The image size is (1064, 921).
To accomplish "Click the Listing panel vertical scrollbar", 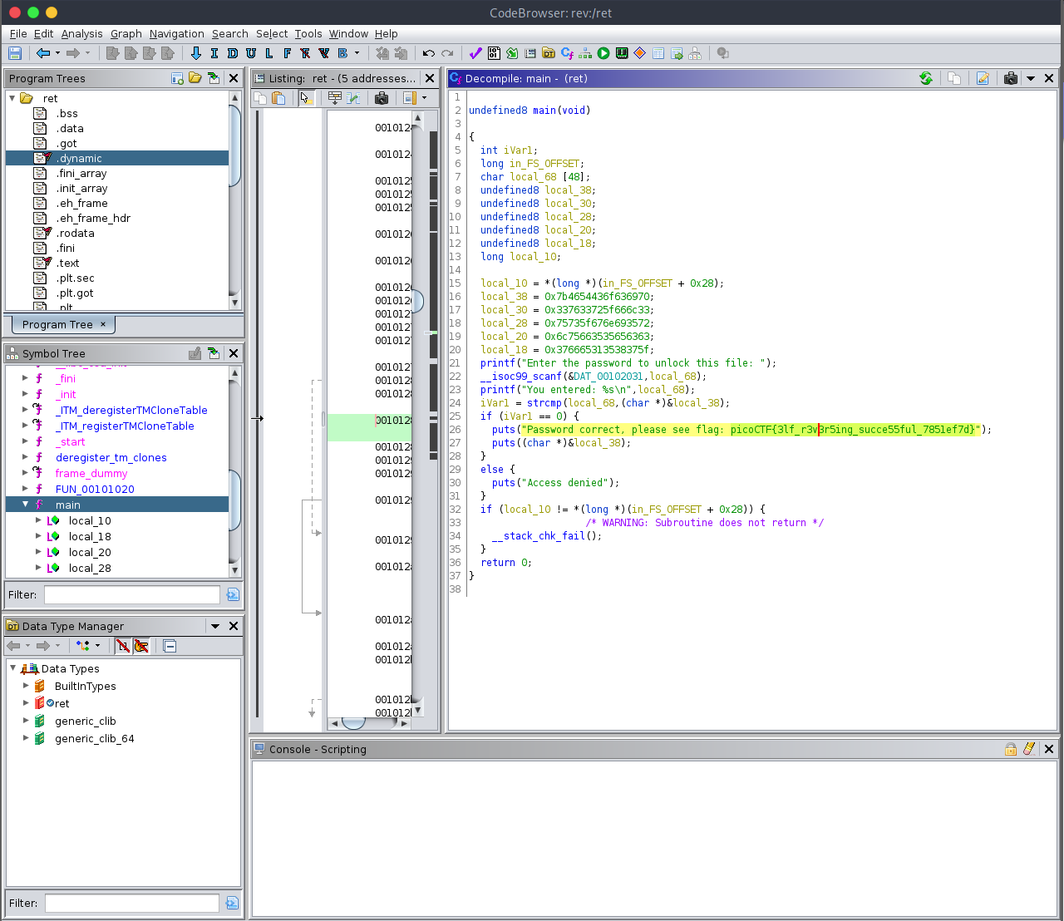I will (418, 414).
